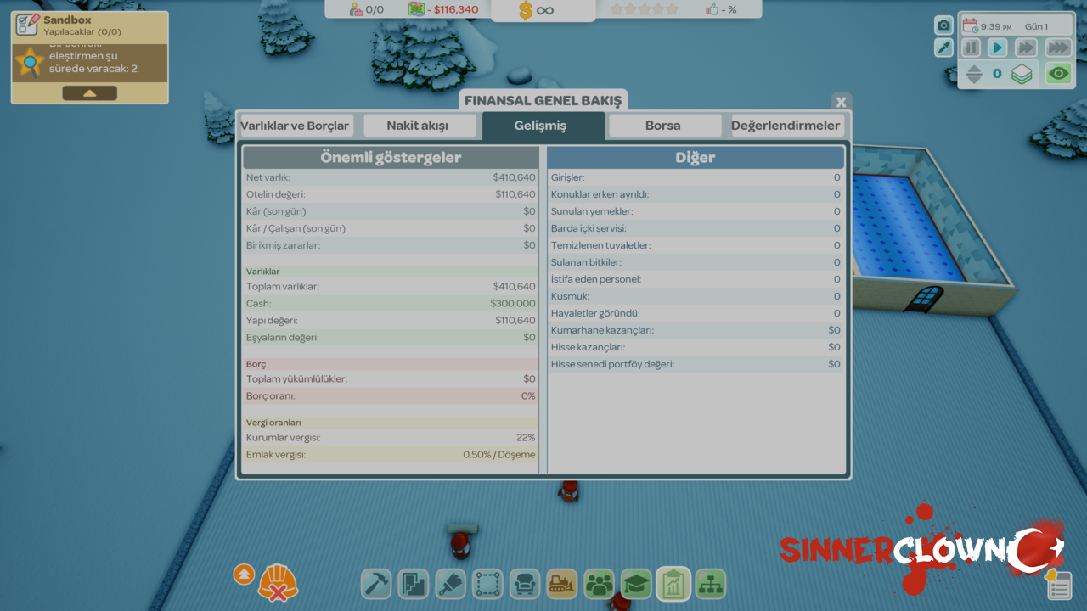Click the Gün 1 day label
This screenshot has height=611, width=1087.
point(1036,27)
